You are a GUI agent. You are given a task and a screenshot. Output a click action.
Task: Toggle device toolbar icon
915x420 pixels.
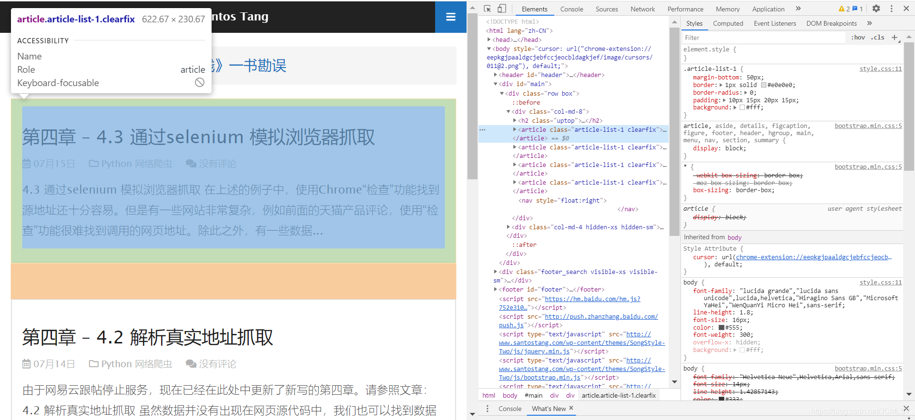pos(501,9)
